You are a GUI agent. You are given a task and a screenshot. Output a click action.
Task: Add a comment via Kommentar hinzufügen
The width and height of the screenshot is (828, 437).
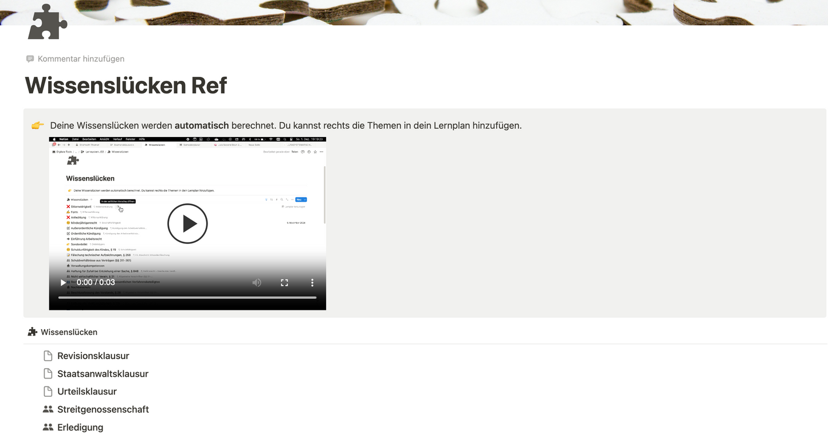click(x=81, y=59)
